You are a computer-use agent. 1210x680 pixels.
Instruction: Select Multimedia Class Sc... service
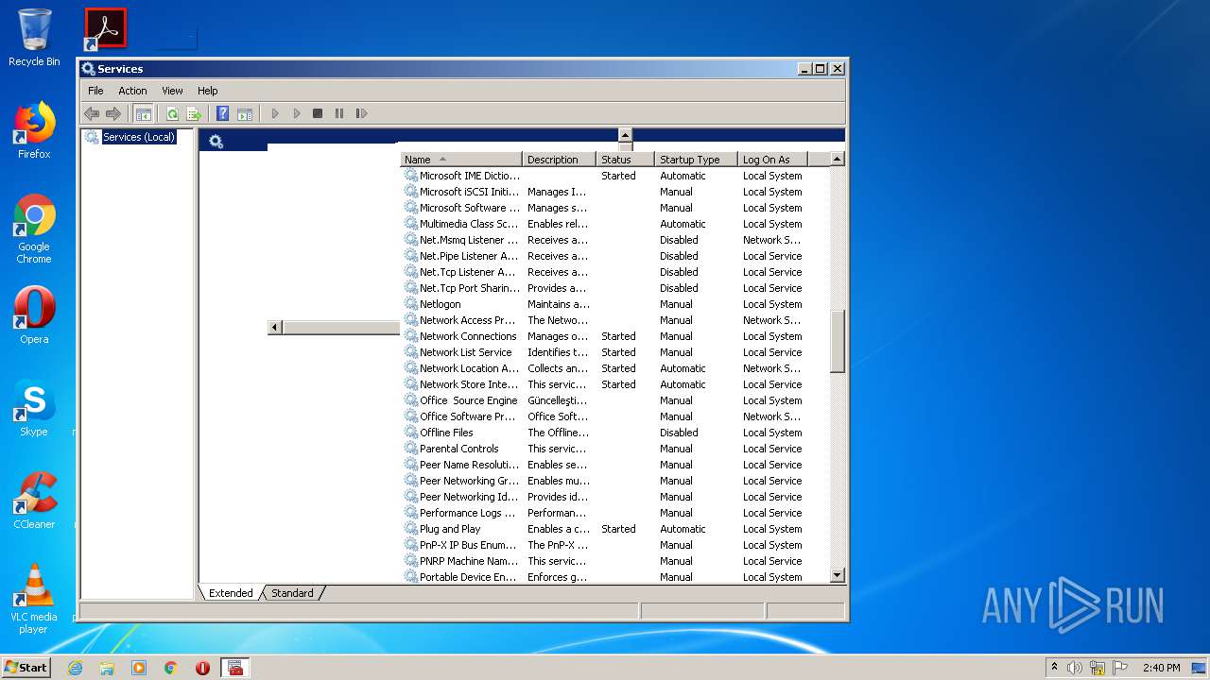614,224
